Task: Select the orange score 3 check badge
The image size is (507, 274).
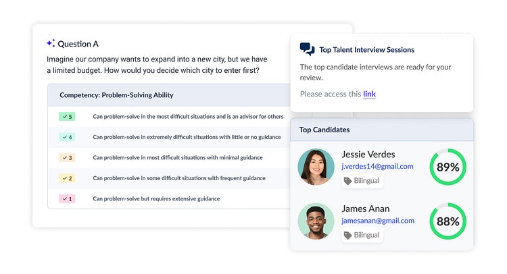Action: tap(67, 158)
